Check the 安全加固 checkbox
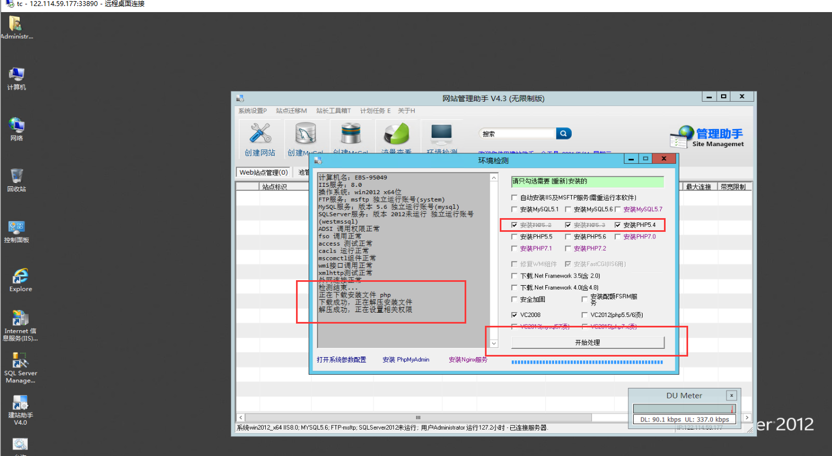832x456 pixels. [515, 299]
